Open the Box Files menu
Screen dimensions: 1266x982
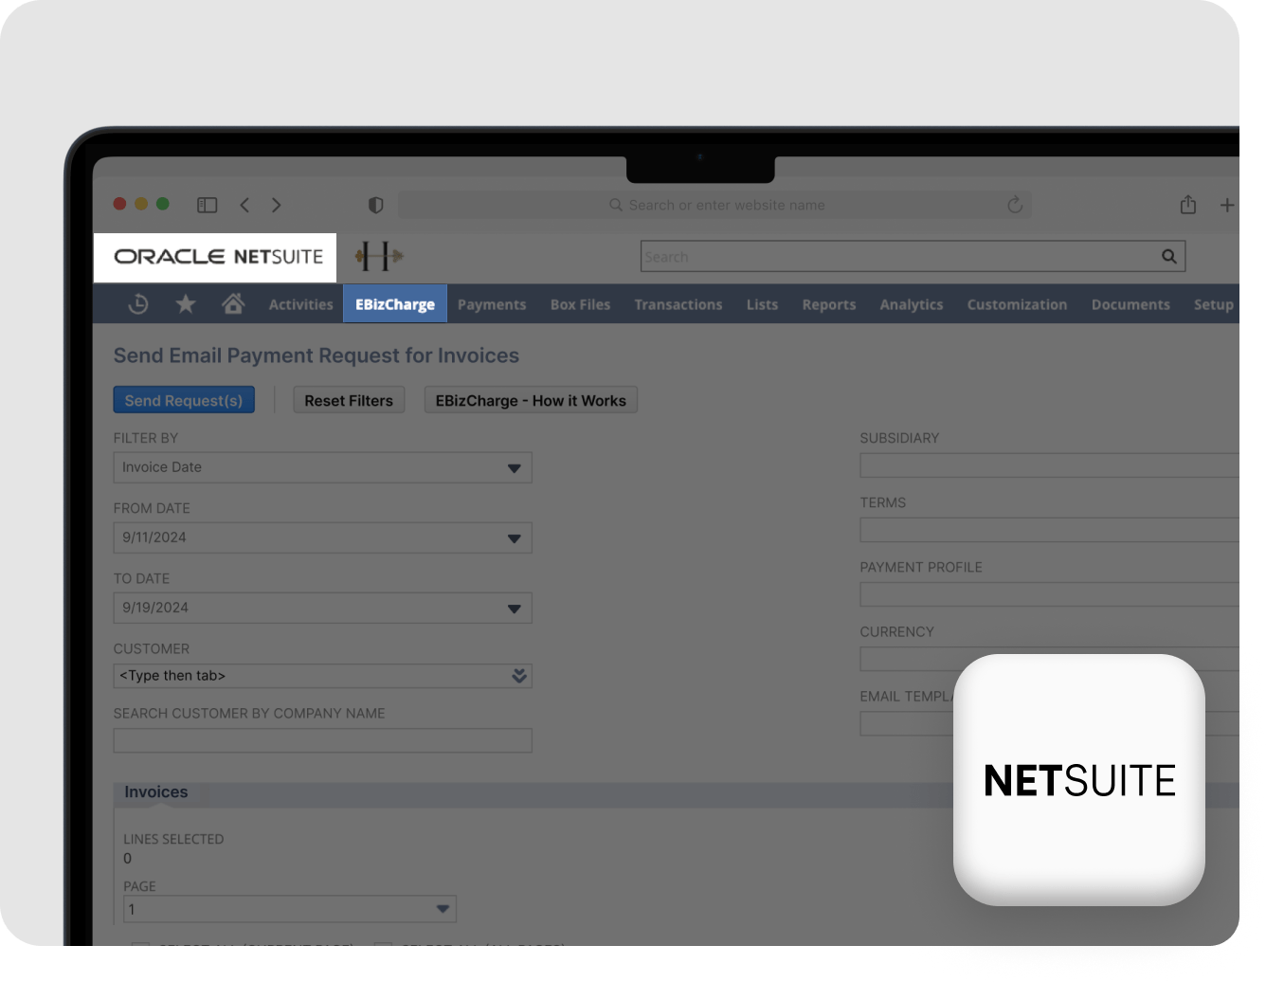coord(580,304)
